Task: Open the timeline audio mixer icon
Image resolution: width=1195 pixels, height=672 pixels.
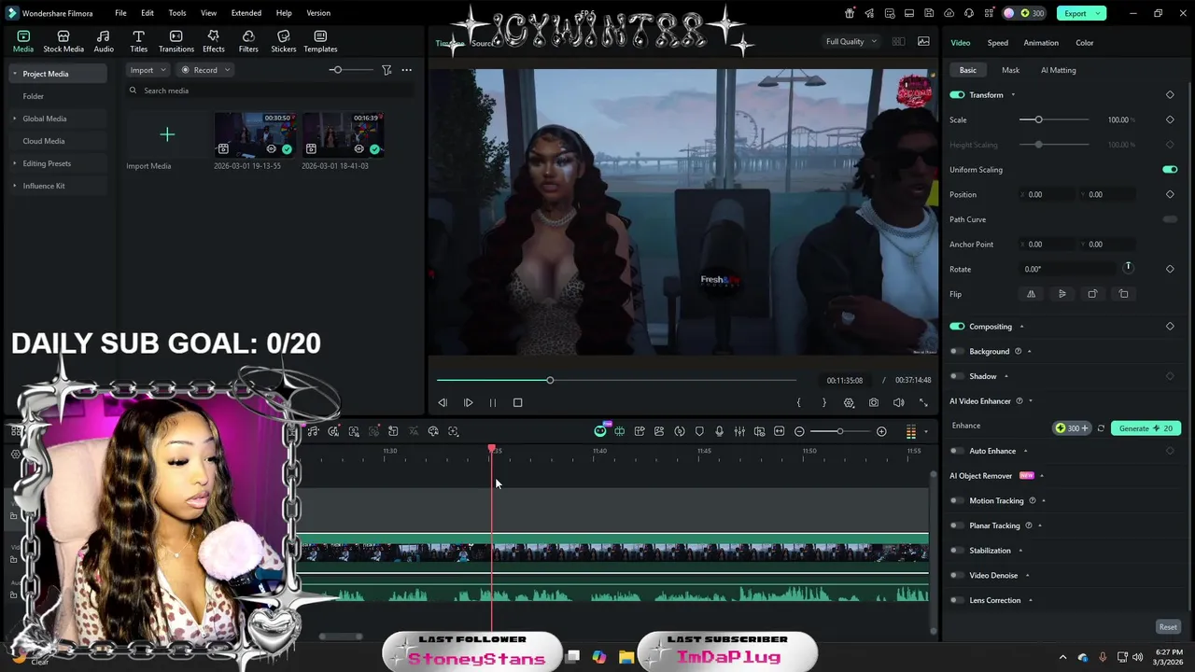Action: (739, 431)
